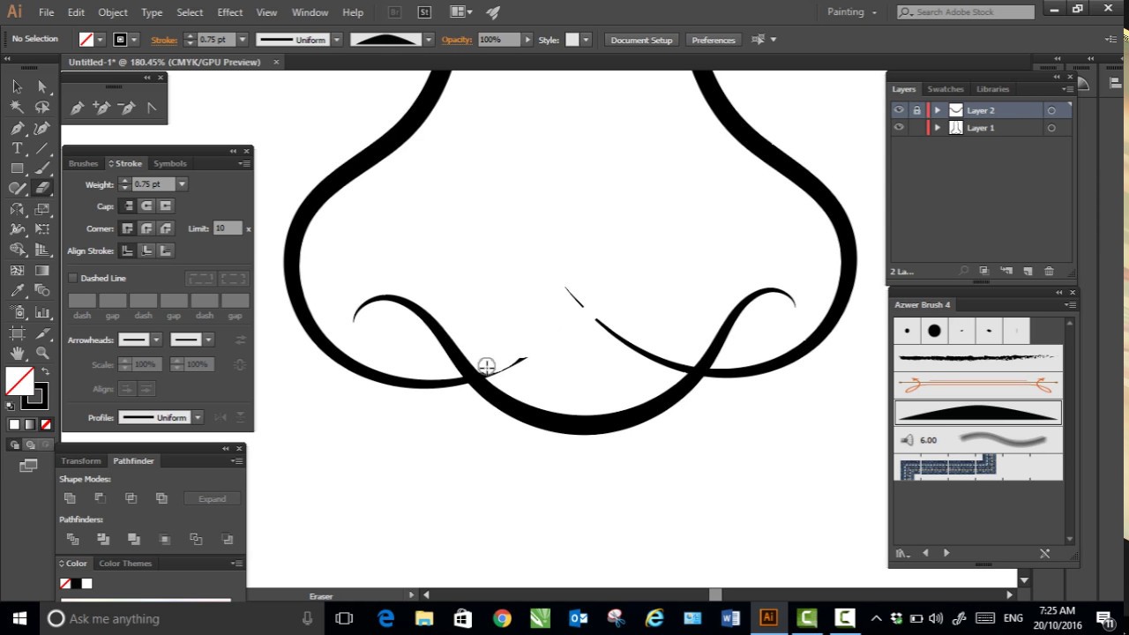1129x635 pixels.
Task: Align stroke to center option
Action: (x=127, y=250)
